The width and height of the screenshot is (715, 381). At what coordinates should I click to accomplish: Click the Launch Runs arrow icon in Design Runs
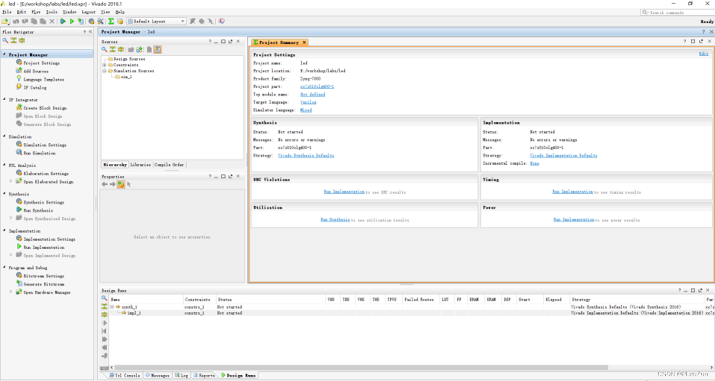[104, 323]
